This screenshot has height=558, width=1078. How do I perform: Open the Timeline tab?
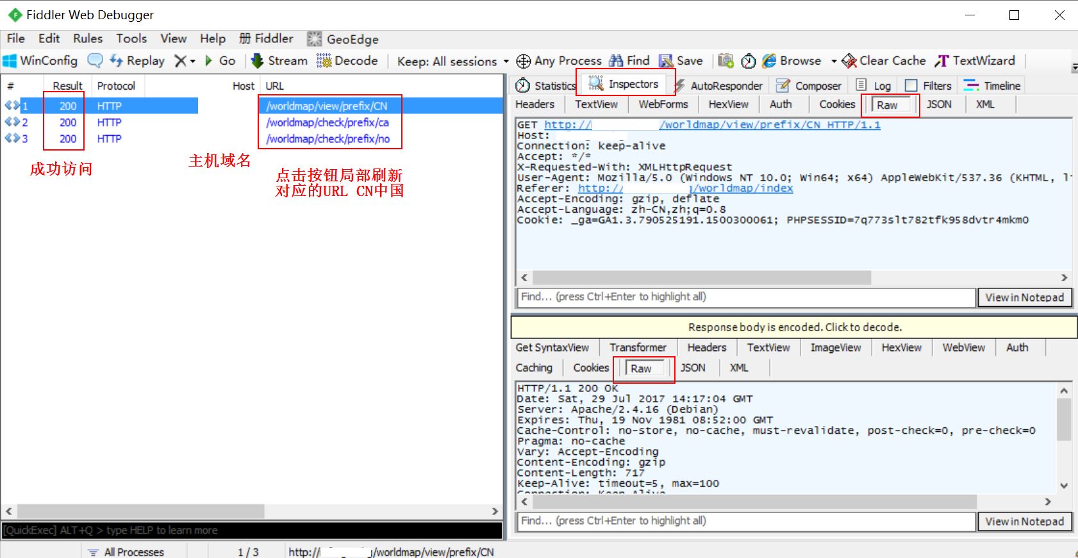[x=992, y=86]
